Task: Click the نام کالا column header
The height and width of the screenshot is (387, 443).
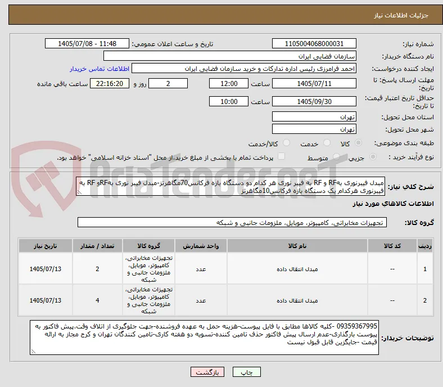Action: [x=297, y=246]
